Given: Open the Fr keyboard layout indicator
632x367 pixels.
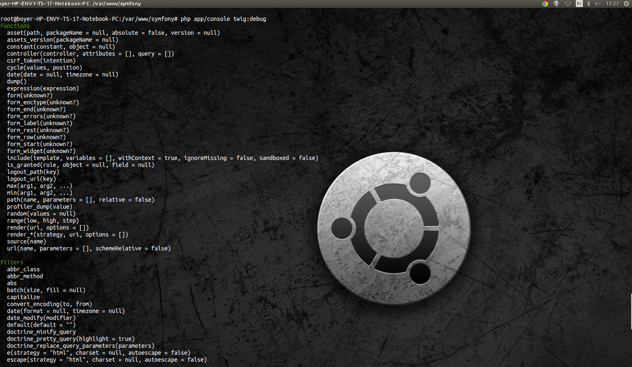Looking at the screenshot, I should point(579,4).
